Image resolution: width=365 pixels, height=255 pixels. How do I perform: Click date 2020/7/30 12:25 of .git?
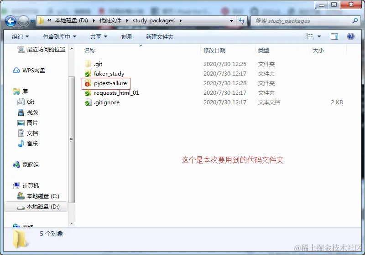(x=225, y=64)
